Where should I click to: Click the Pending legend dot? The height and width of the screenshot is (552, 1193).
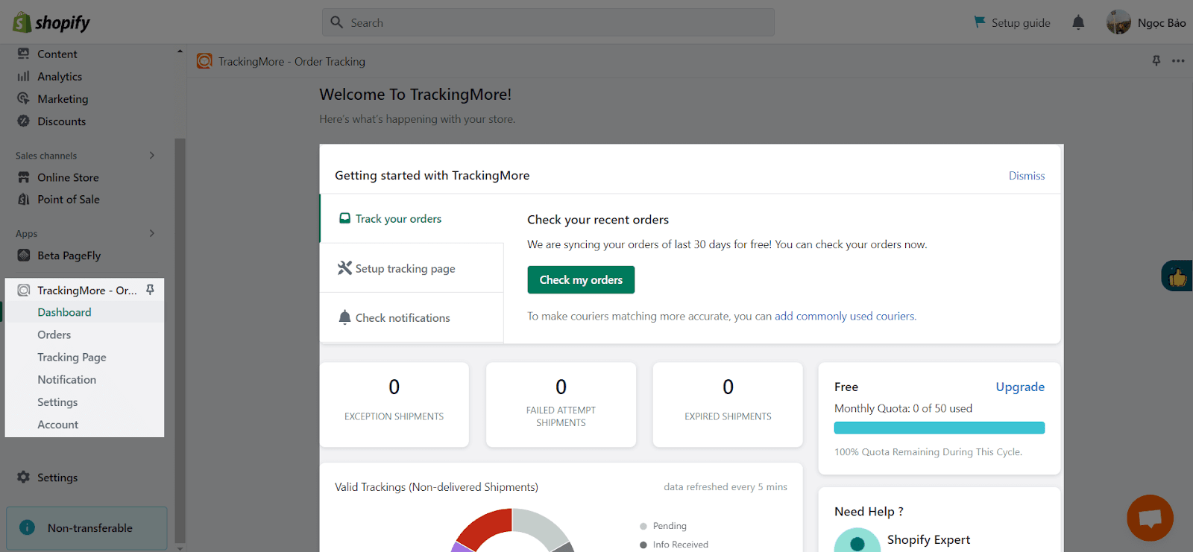coord(643,526)
